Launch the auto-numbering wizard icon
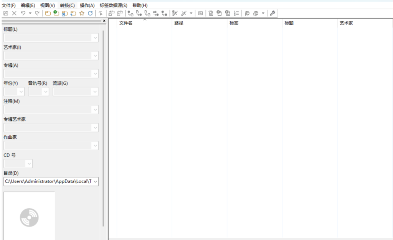Screen dimensions: 393x240 [x=236, y=13]
